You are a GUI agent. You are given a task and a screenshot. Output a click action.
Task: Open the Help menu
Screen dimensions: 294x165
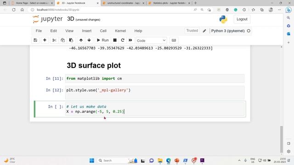[x=138, y=31]
